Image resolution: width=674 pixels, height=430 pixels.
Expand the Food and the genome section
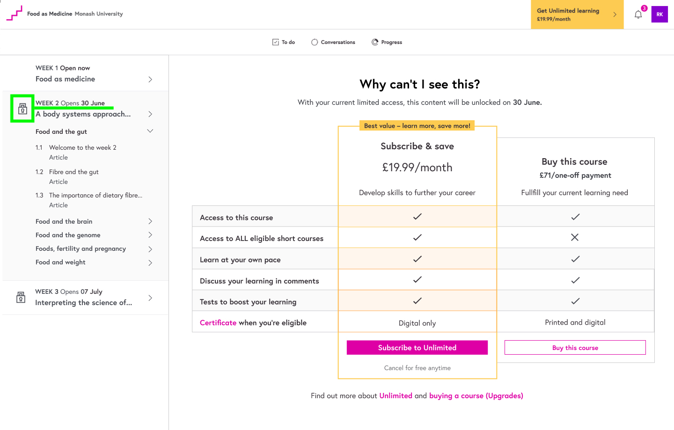pos(150,235)
